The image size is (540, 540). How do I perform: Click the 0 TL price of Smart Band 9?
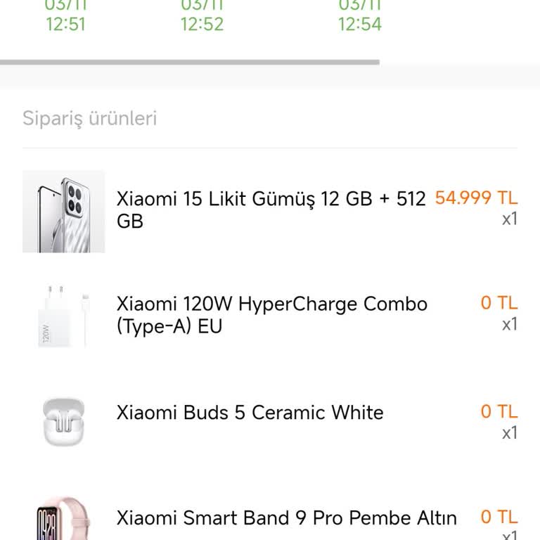pos(499,517)
